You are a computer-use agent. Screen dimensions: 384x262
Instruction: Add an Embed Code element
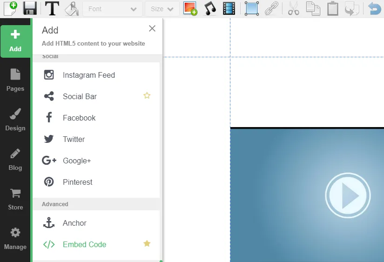[96, 244]
